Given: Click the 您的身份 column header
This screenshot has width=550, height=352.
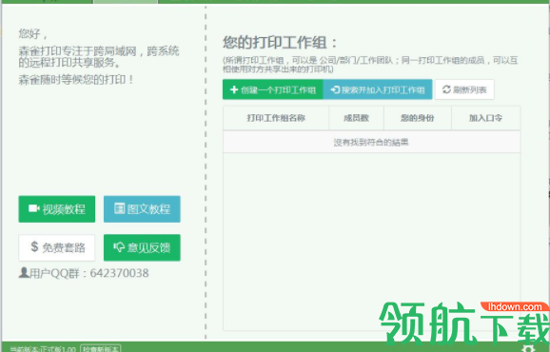Looking at the screenshot, I should coord(418,118).
